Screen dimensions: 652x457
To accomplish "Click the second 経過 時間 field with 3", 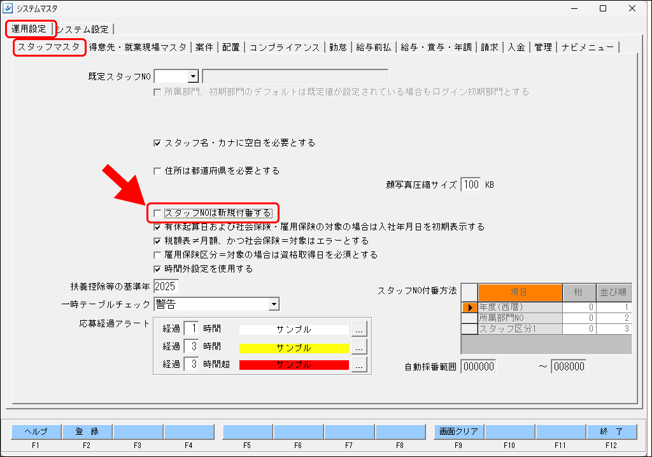I will 191,346.
